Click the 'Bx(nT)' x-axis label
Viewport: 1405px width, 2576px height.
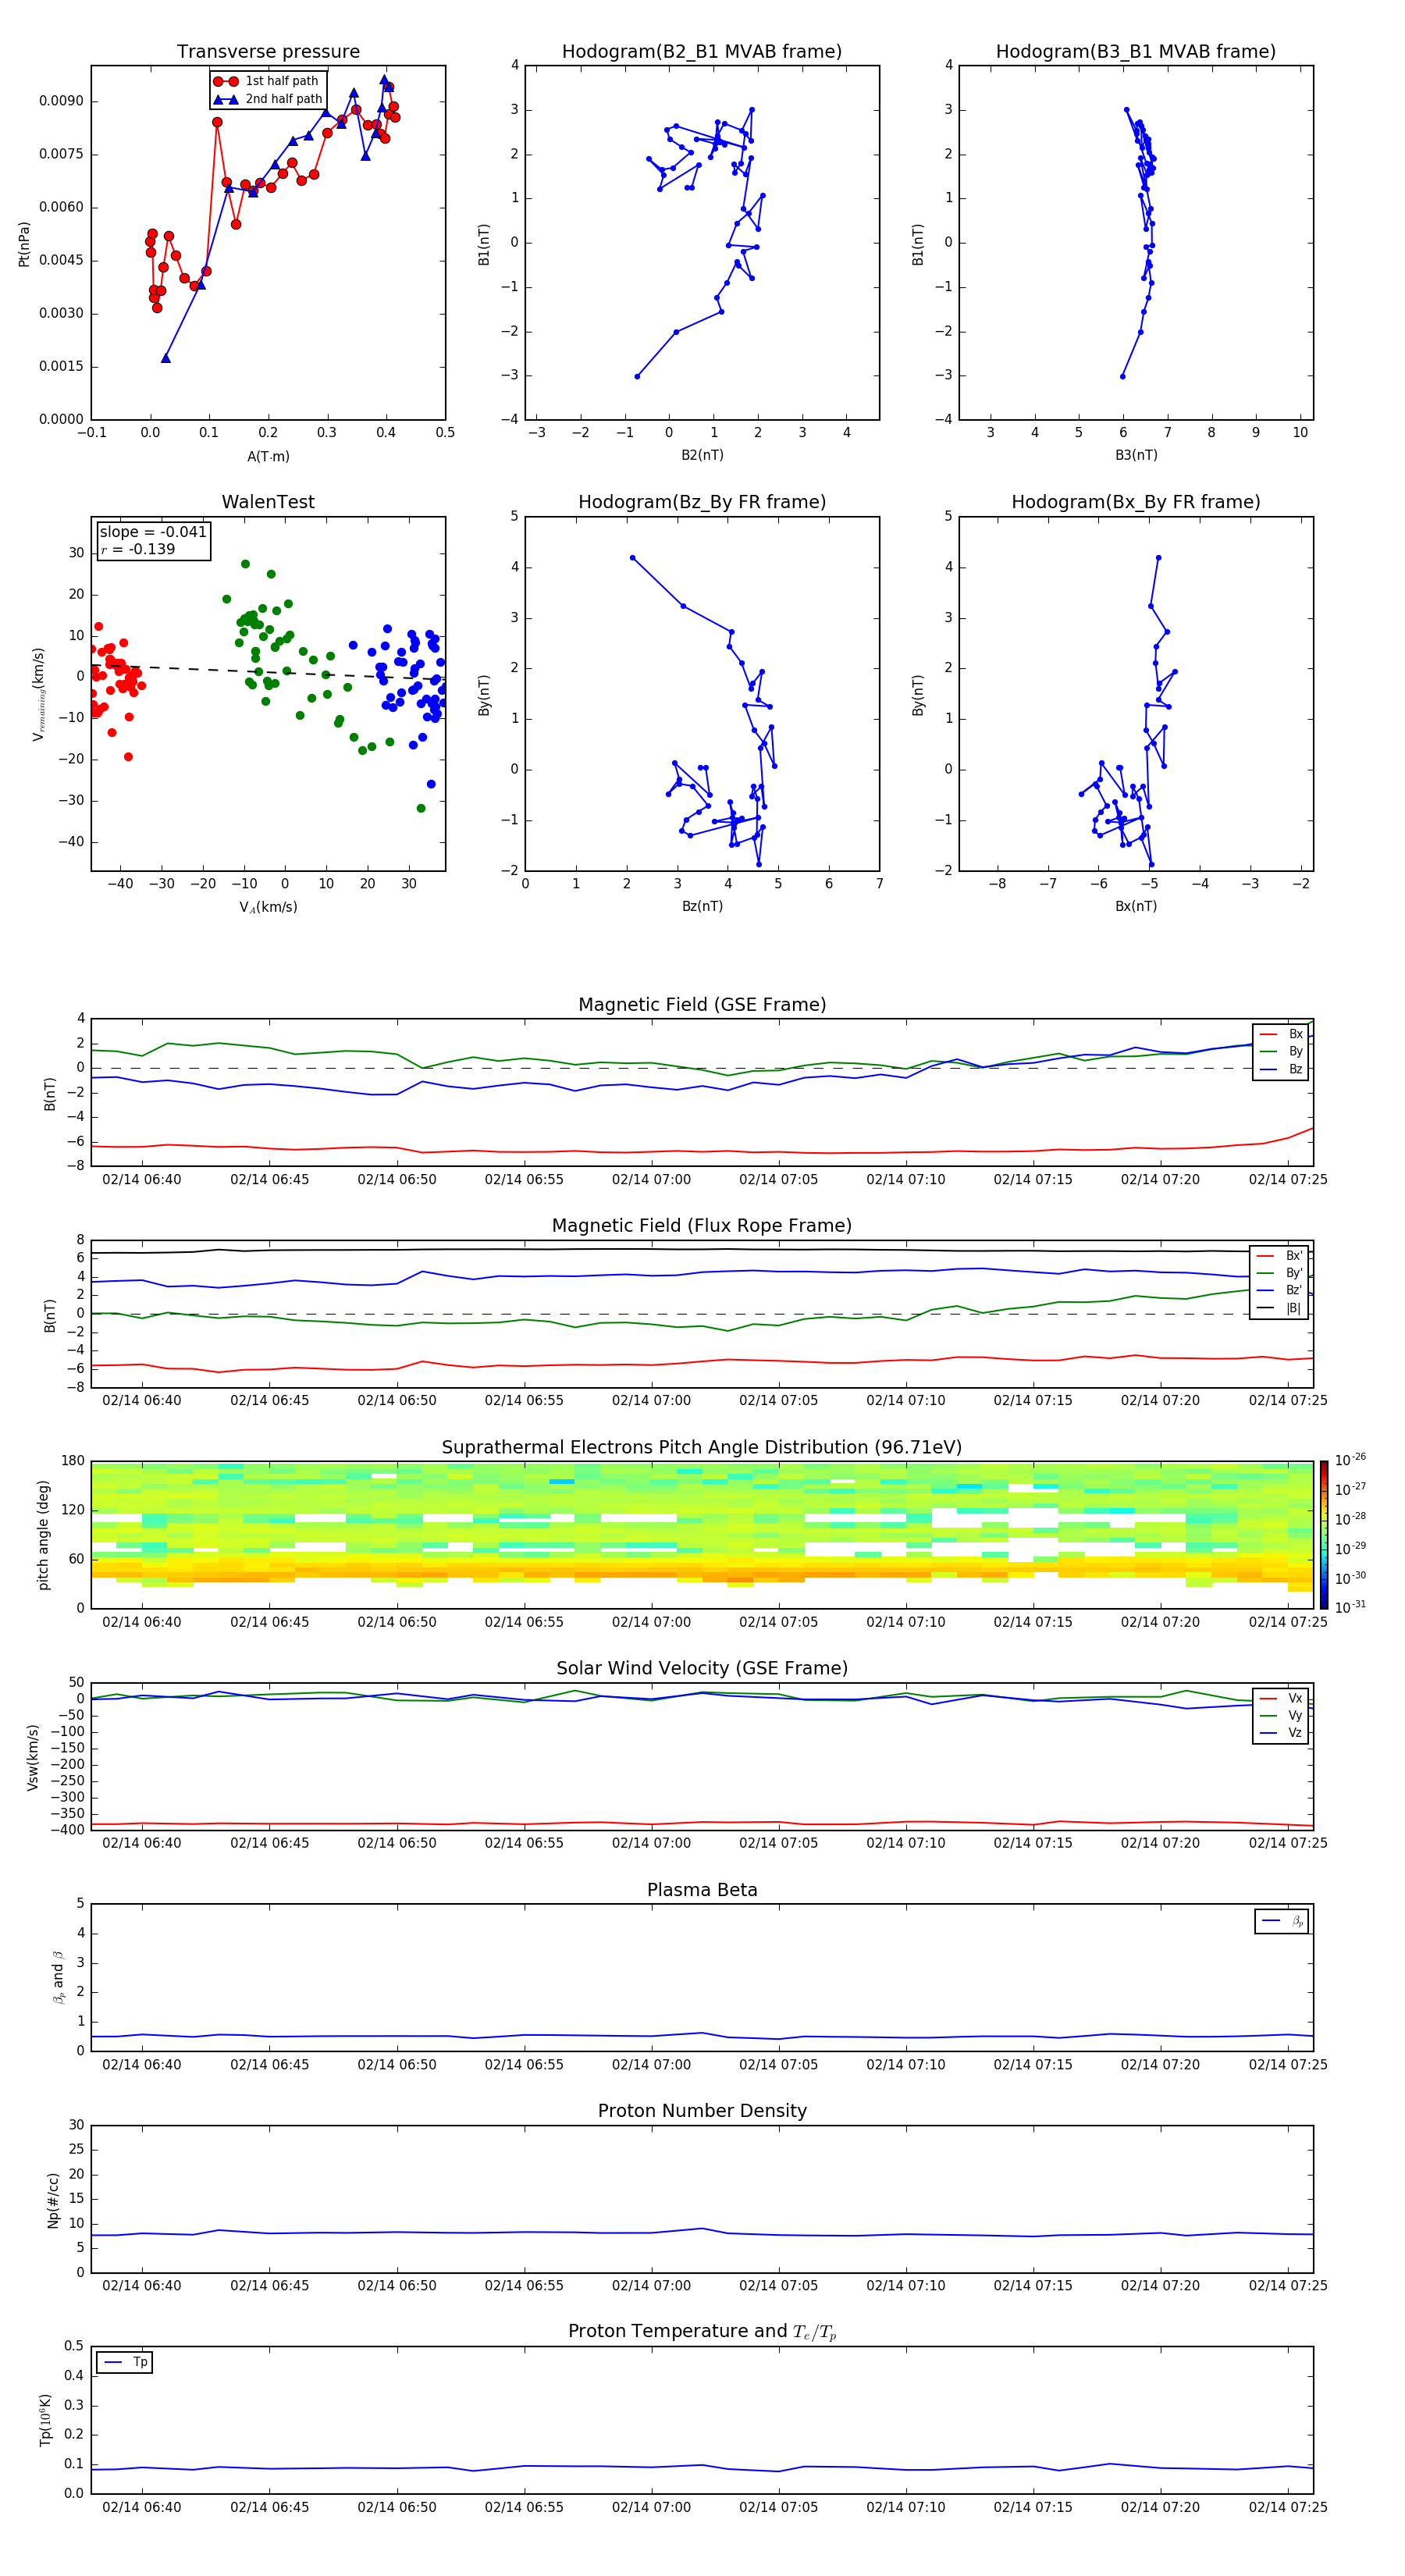pos(1136,906)
